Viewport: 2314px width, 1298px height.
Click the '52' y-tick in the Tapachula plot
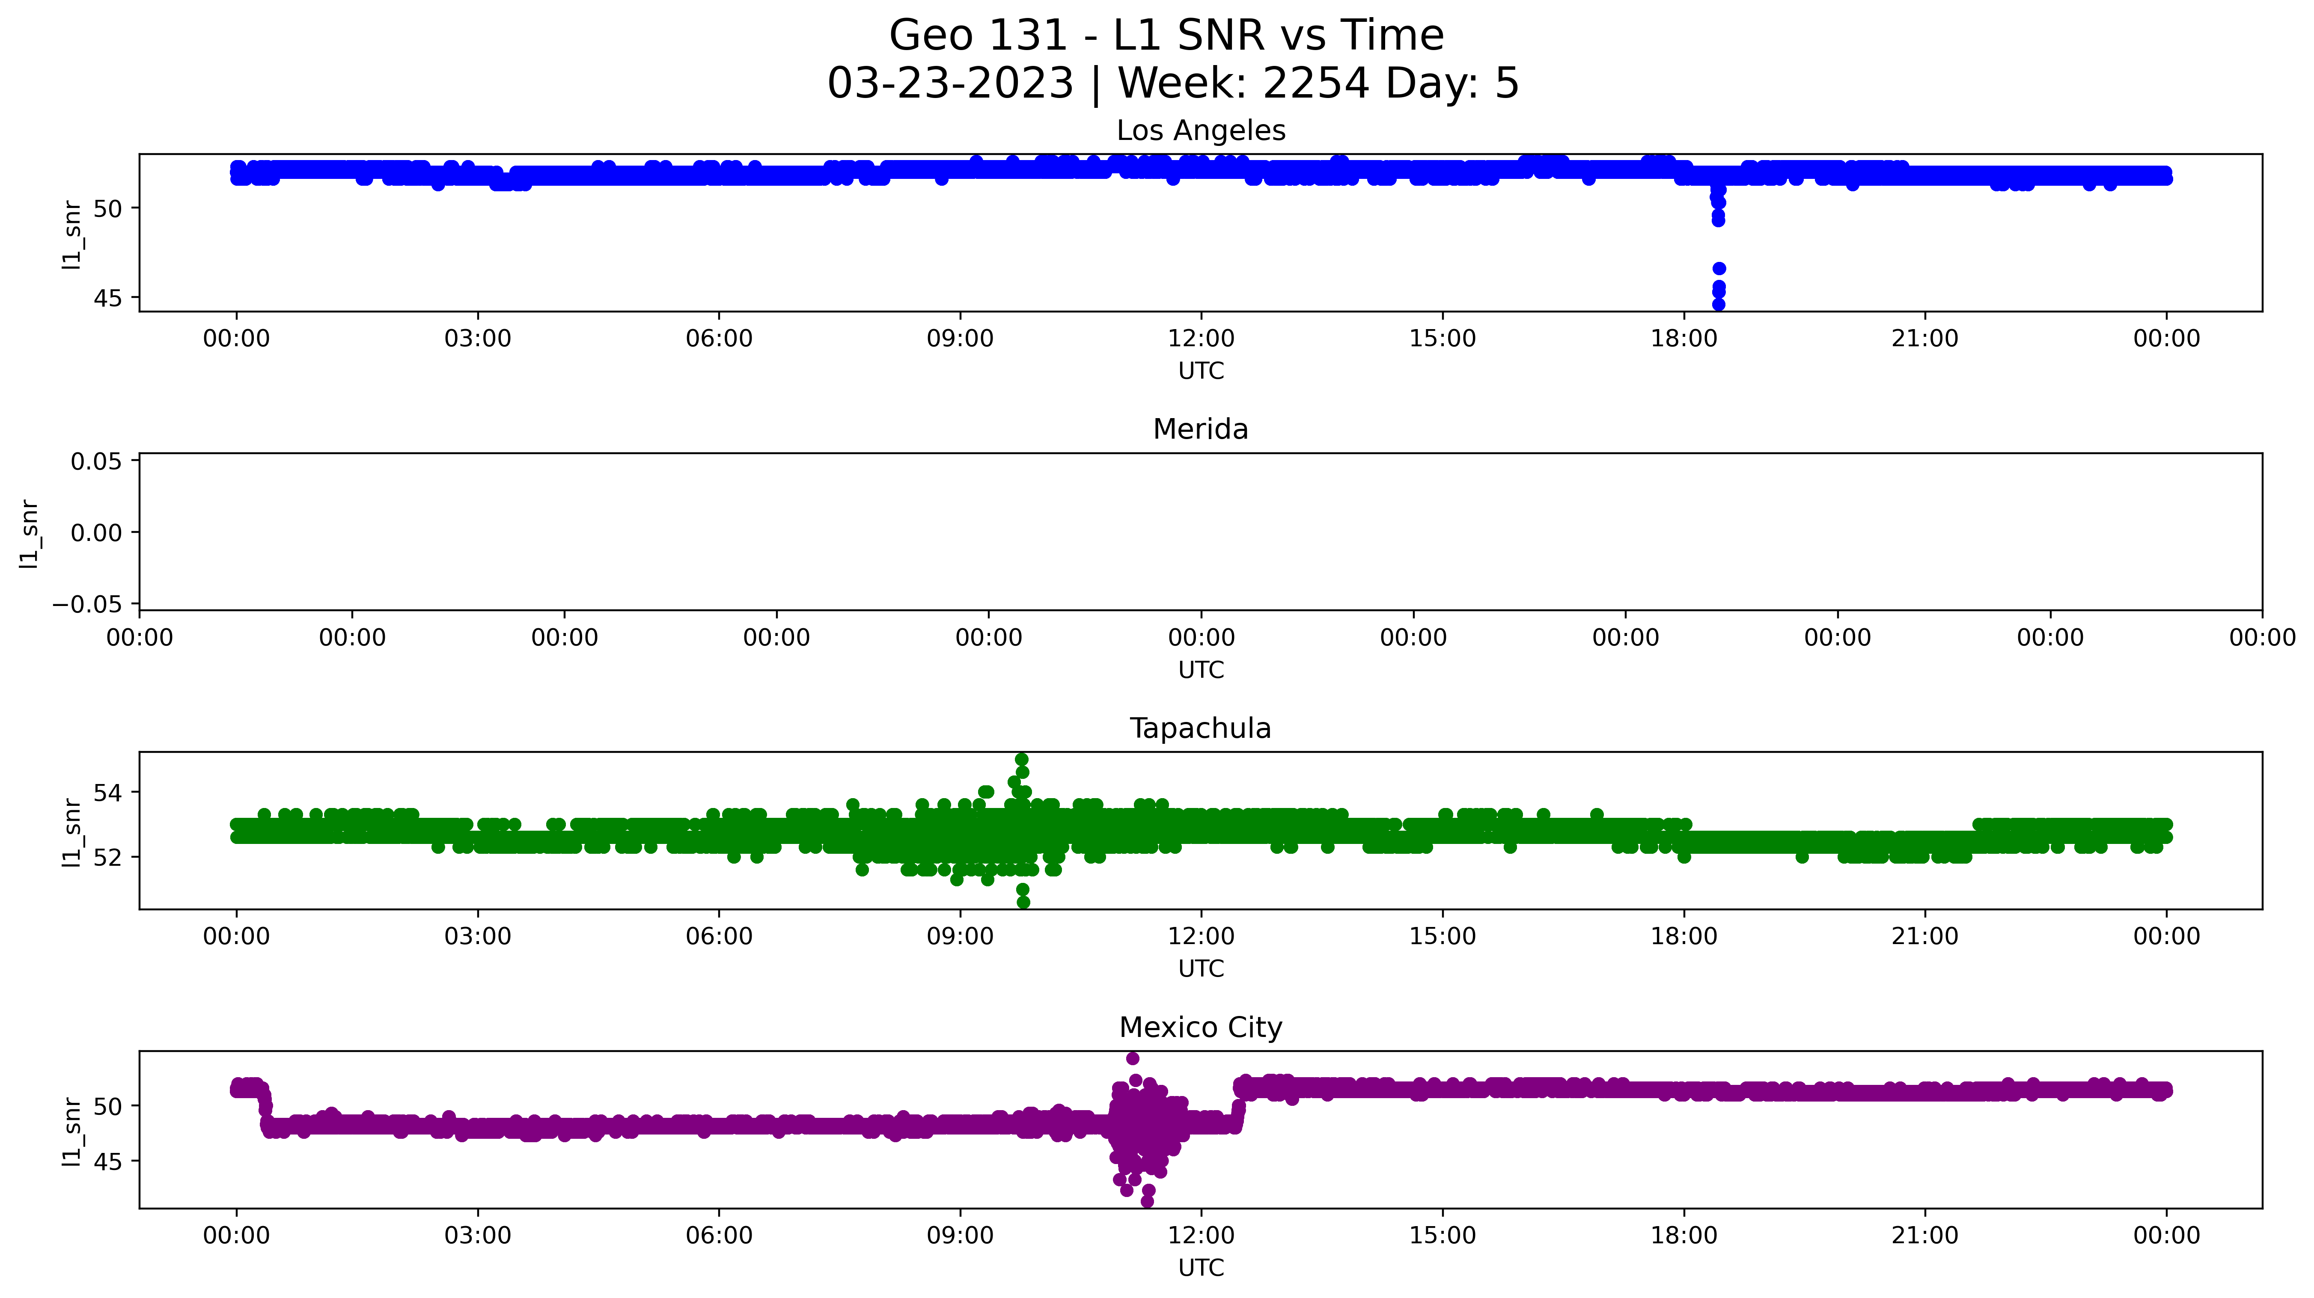click(107, 858)
